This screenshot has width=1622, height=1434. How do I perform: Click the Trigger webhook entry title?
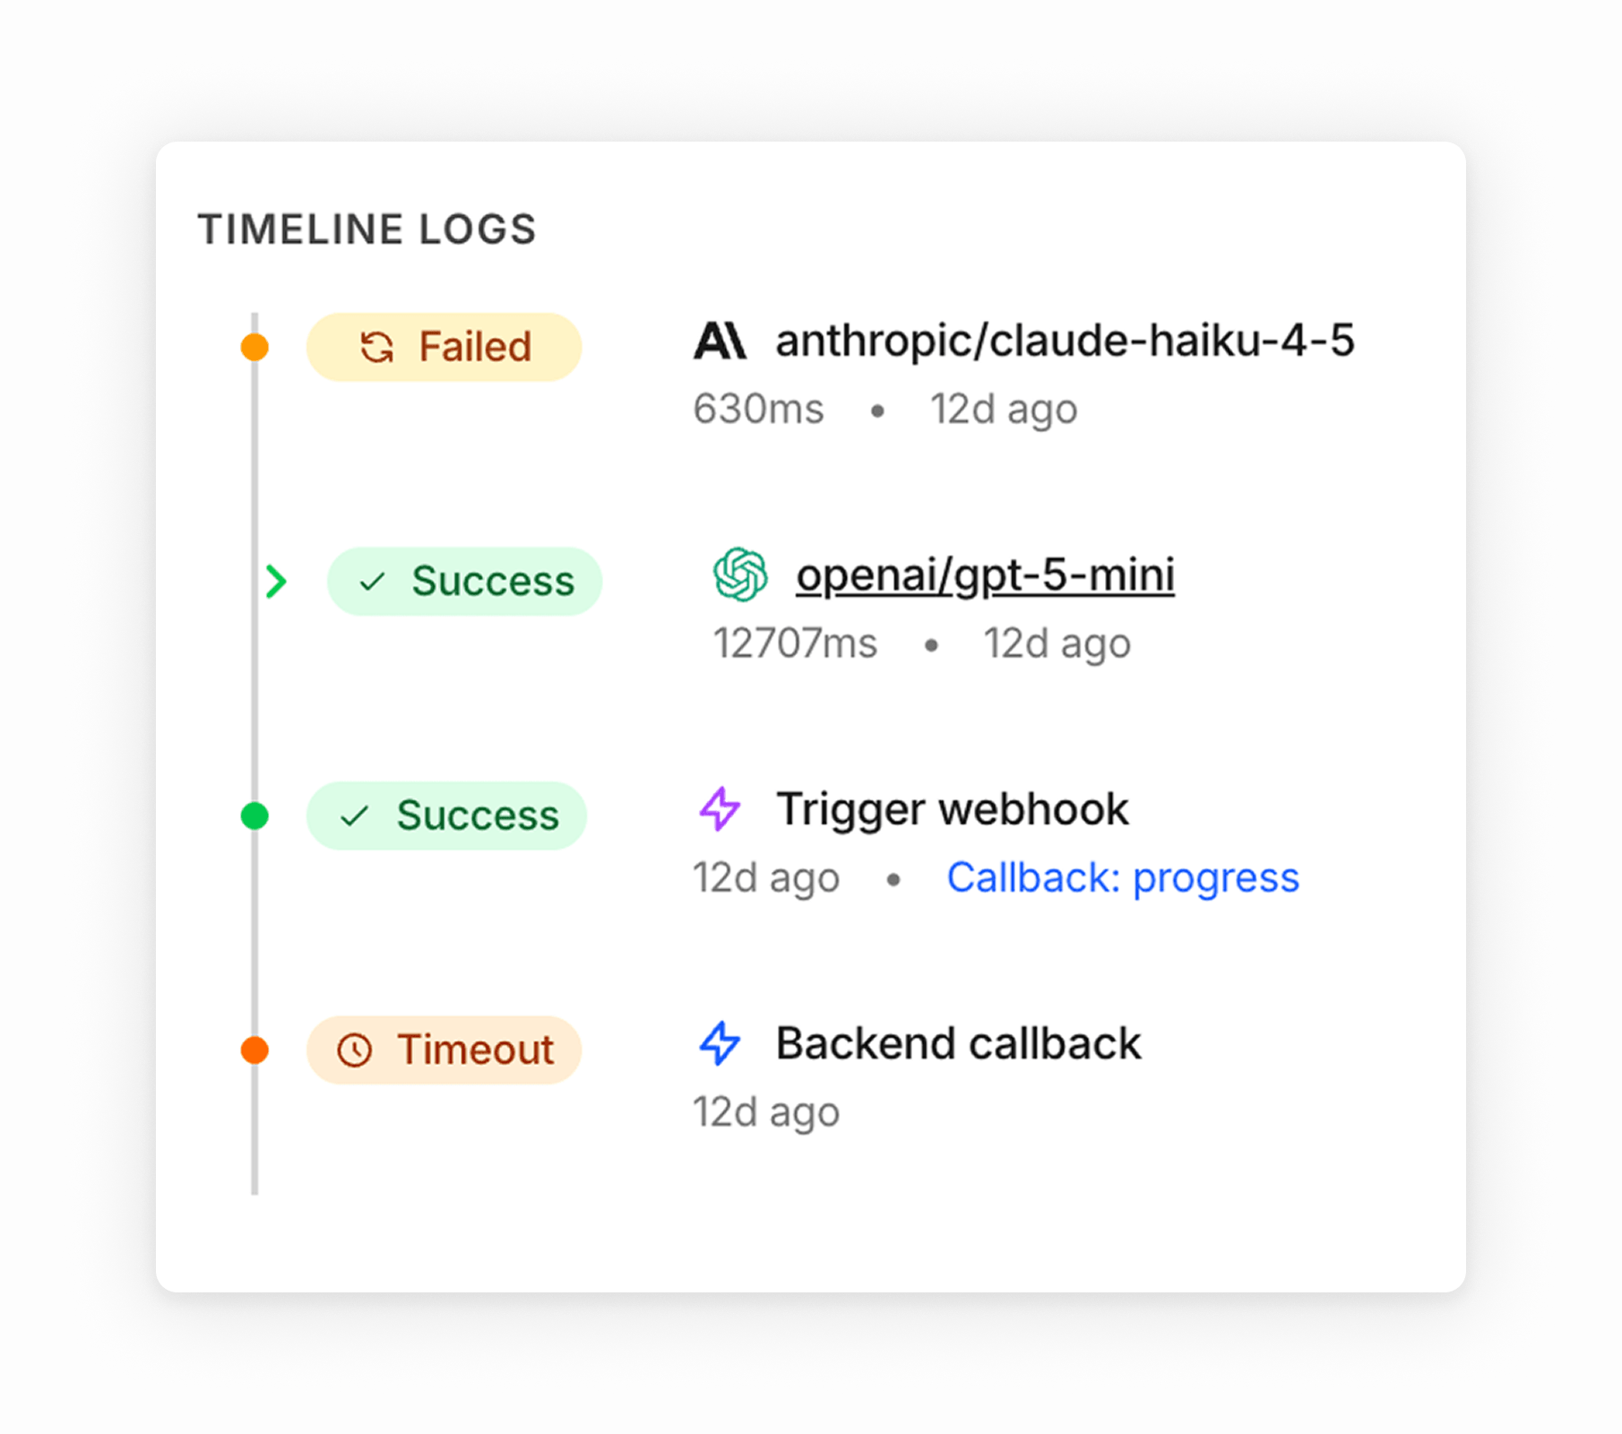(952, 809)
